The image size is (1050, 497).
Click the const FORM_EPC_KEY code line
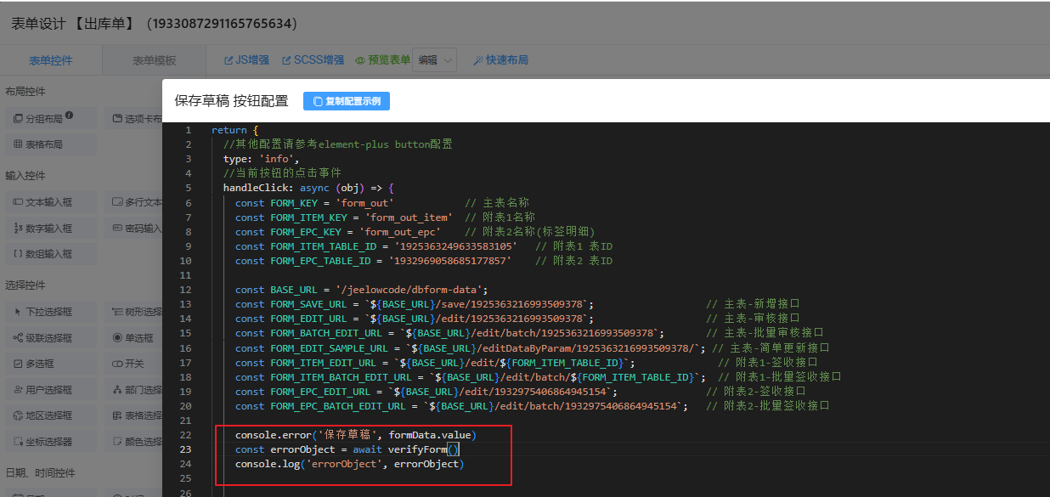[415, 232]
